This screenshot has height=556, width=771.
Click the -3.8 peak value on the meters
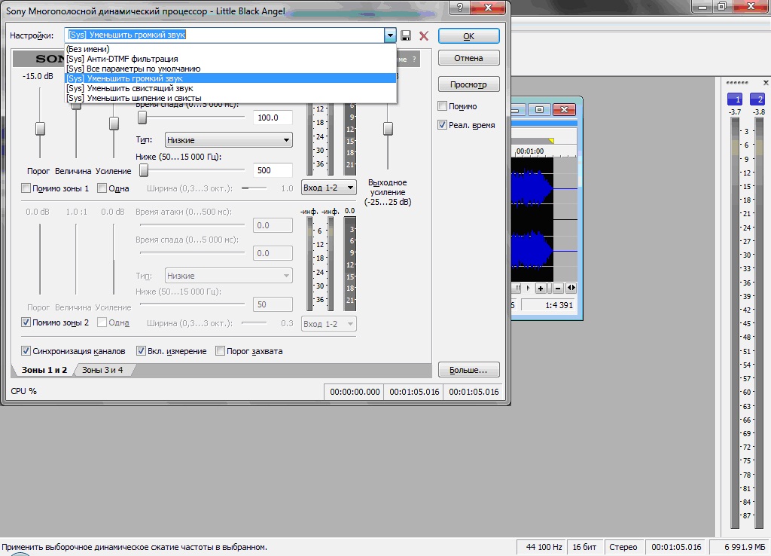point(759,112)
